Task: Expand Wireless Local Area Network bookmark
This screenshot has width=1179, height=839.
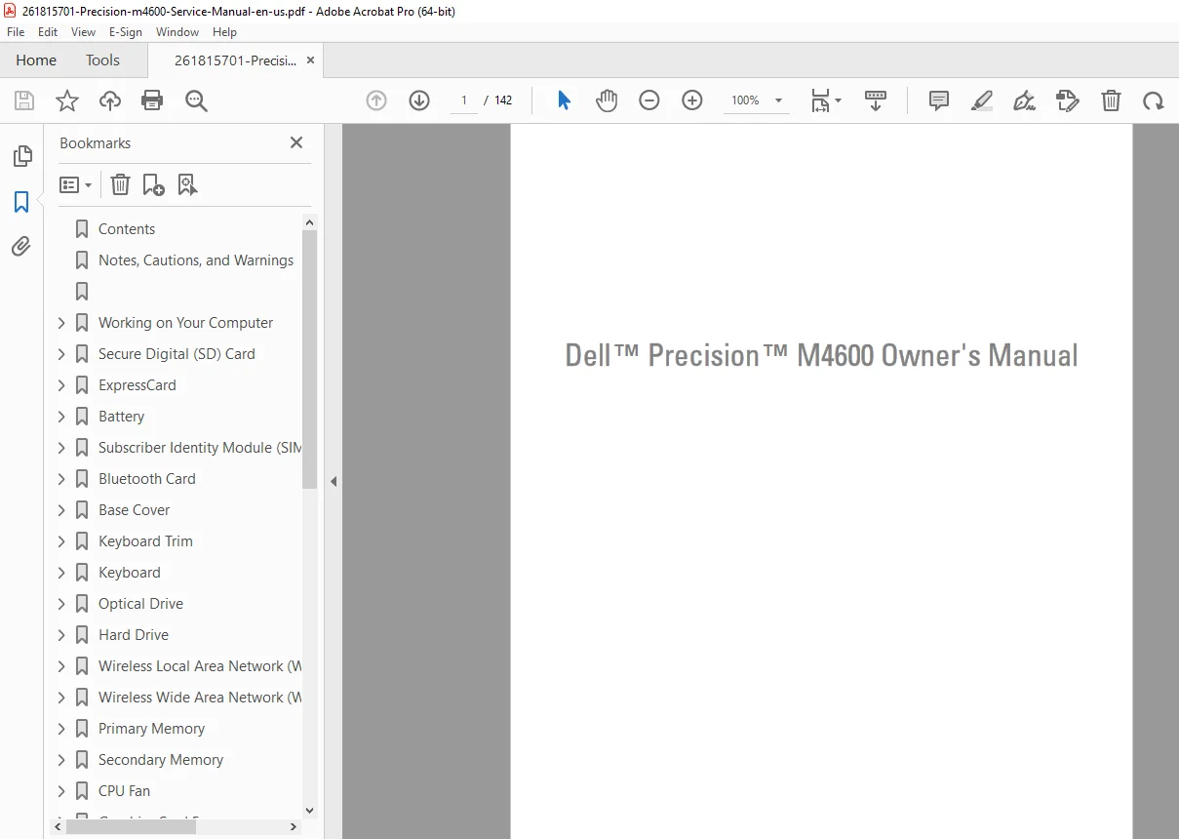Action: 61,666
